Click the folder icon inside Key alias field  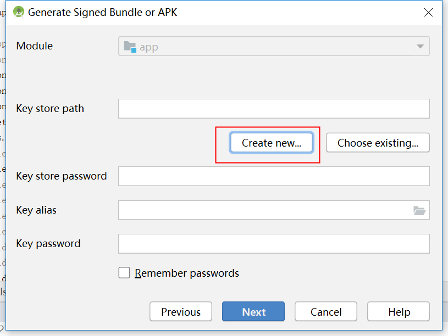click(419, 210)
